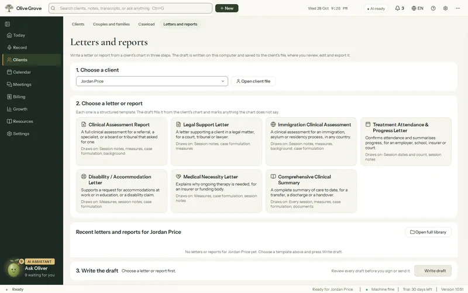Open the Growth section
Image resolution: width=468 pixels, height=293 pixels.
click(x=32, y=109)
